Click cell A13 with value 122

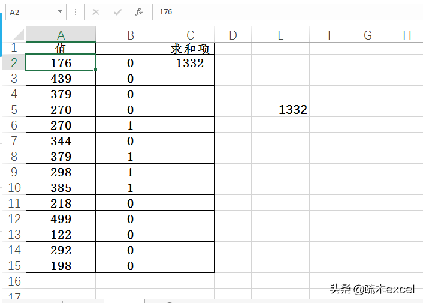point(61,234)
